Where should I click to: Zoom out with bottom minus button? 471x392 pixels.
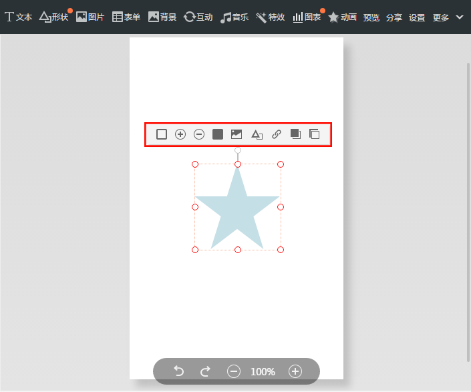tap(234, 371)
